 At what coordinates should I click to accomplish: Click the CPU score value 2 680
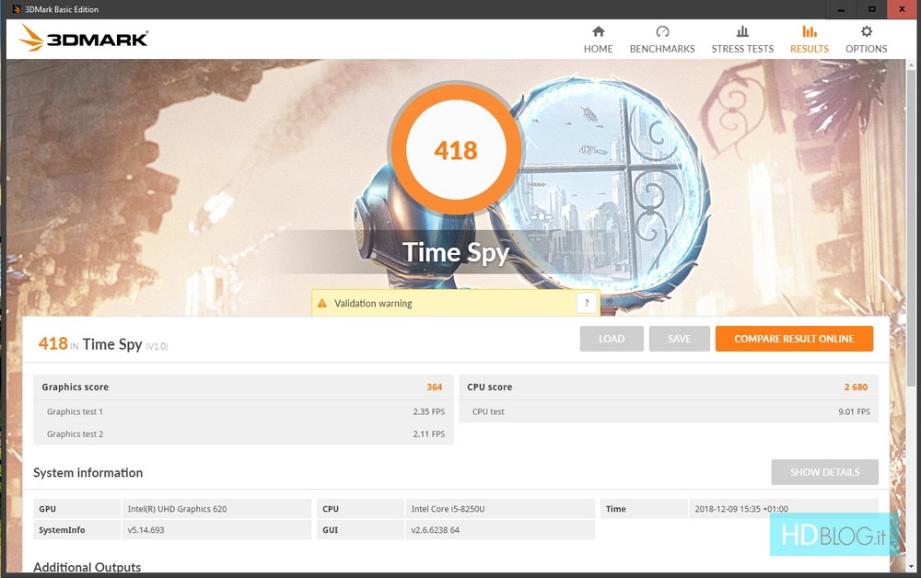[x=856, y=387]
